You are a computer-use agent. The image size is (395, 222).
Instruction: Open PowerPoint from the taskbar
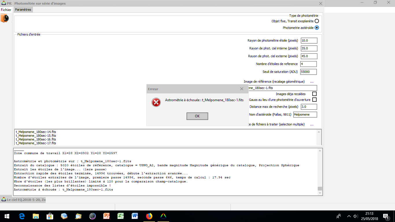coord(107,216)
